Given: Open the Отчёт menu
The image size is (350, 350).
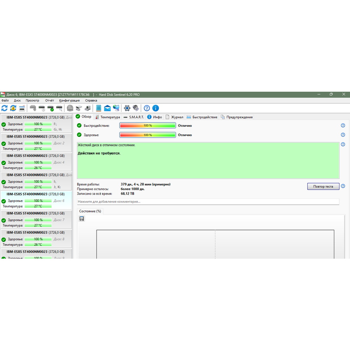Looking at the screenshot, I should 50,100.
